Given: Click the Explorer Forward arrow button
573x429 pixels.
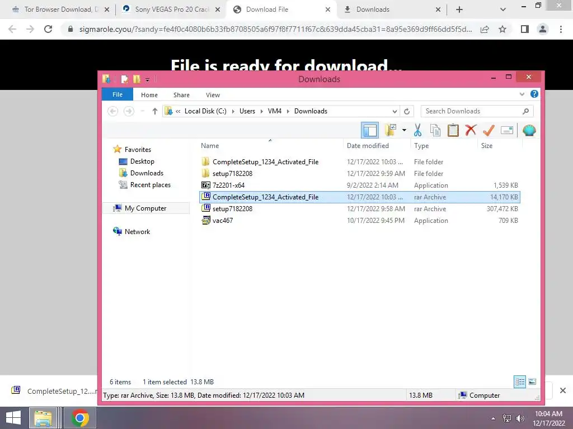Looking at the screenshot, I should pyautogui.click(x=129, y=111).
